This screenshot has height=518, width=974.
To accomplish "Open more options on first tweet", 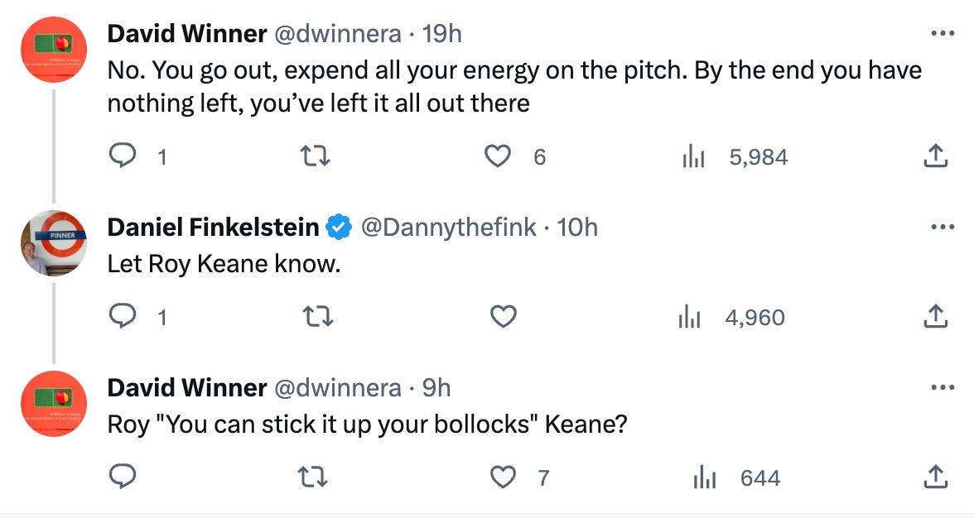I will (x=942, y=34).
